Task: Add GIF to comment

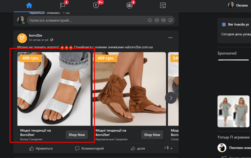Action: 163,20
